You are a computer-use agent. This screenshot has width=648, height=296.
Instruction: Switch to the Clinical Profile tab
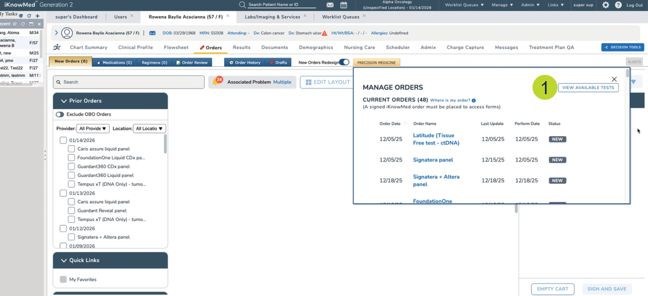[x=135, y=47]
